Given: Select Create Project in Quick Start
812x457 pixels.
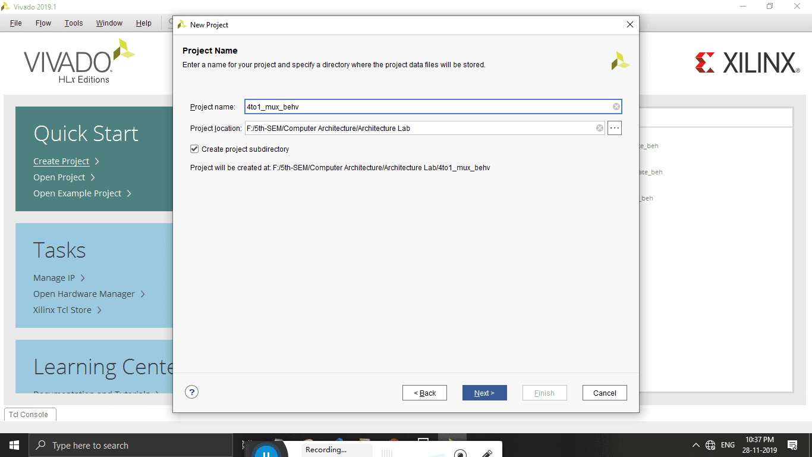Looking at the screenshot, I should [x=61, y=161].
